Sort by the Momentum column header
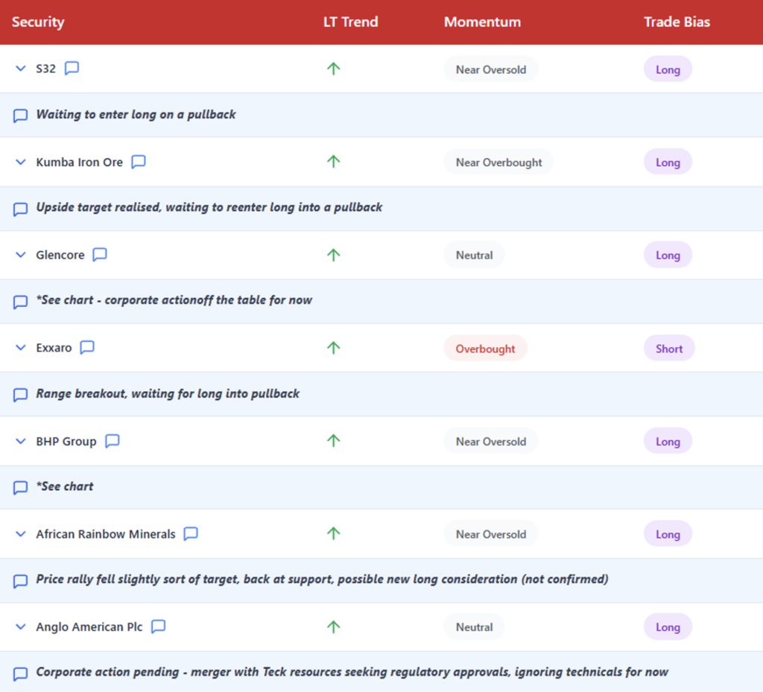763x692 pixels. pos(482,22)
